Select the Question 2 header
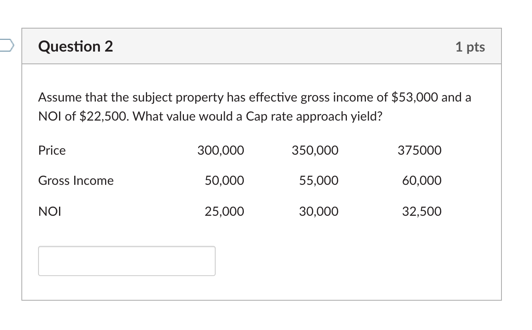Screen dimensions: 532x330 tap(75, 46)
